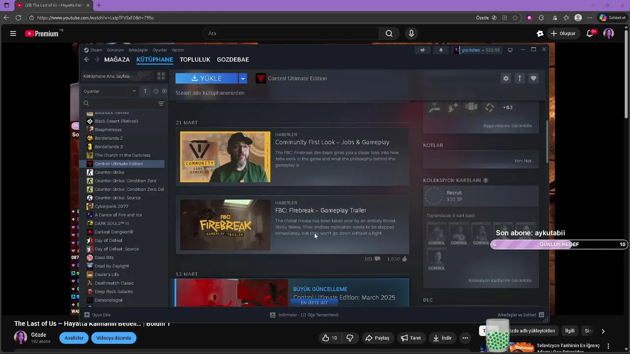Click the YÜKLE install button
Viewport: 630px width, 354px height.
pyautogui.click(x=207, y=78)
